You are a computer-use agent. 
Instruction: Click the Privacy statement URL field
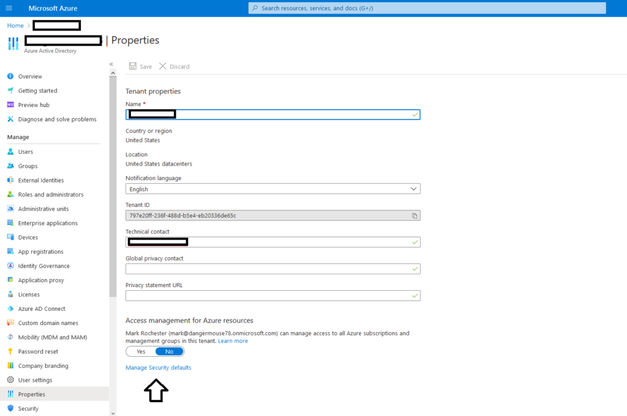[272, 296]
